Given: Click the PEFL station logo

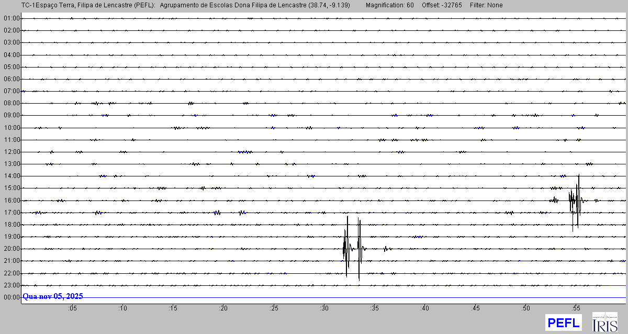Looking at the screenshot, I should pos(563,322).
